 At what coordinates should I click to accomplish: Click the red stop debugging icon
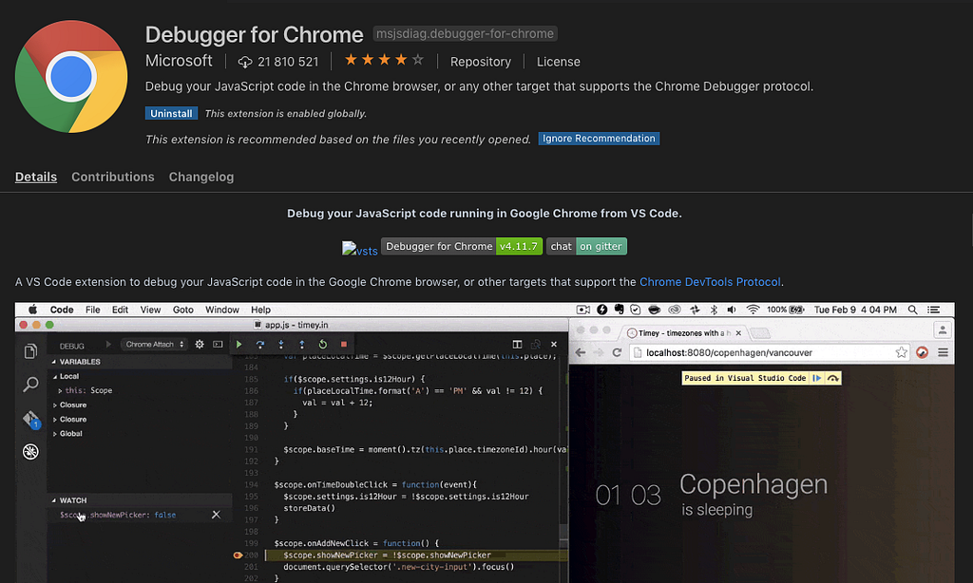click(x=344, y=345)
